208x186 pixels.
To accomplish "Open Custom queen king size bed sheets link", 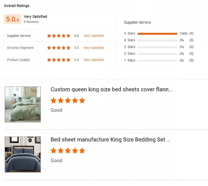I will 111,90.
